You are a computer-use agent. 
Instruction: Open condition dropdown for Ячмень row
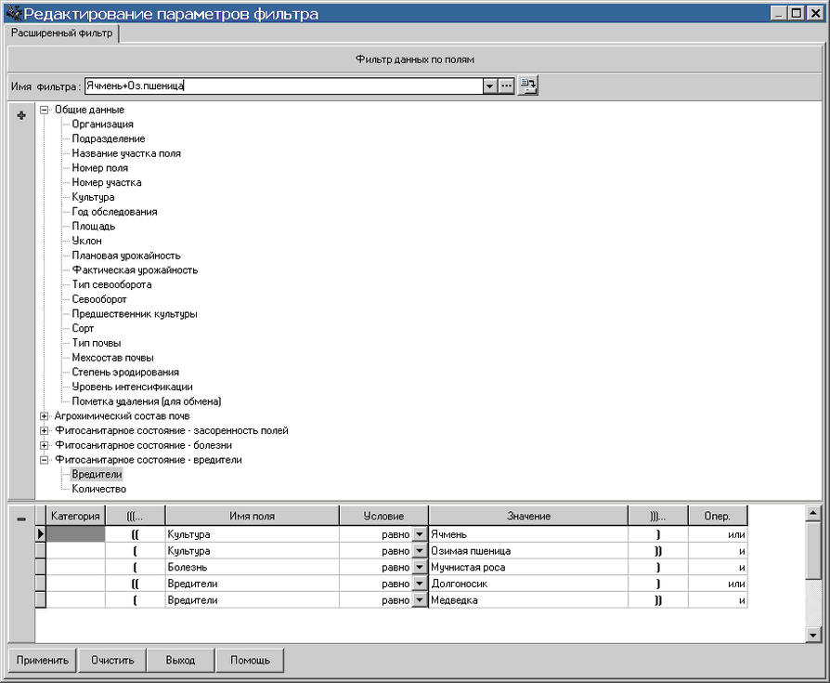click(x=419, y=534)
